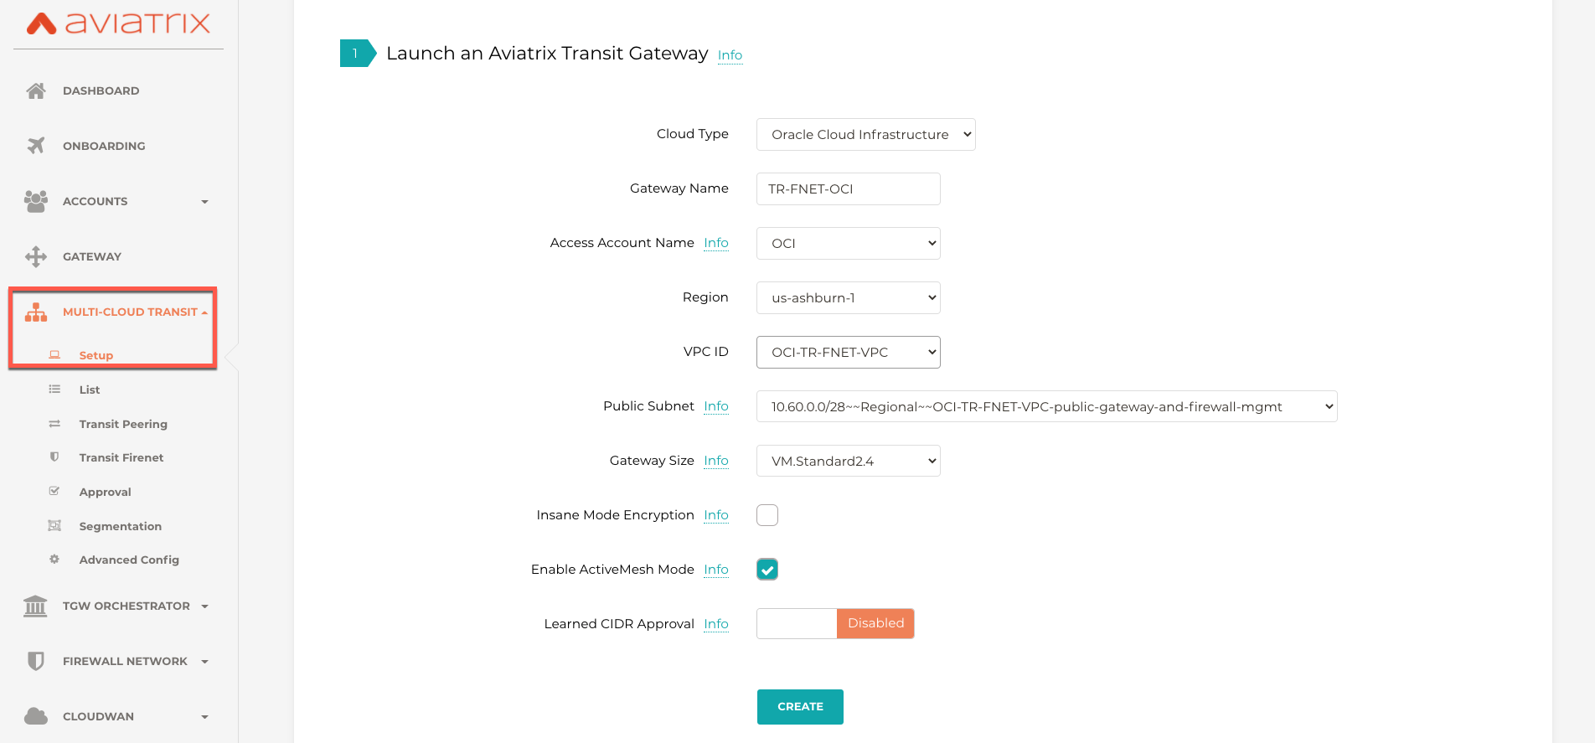This screenshot has width=1595, height=743.
Task: Expand the Public Subnet dropdown
Action: 1046,406
